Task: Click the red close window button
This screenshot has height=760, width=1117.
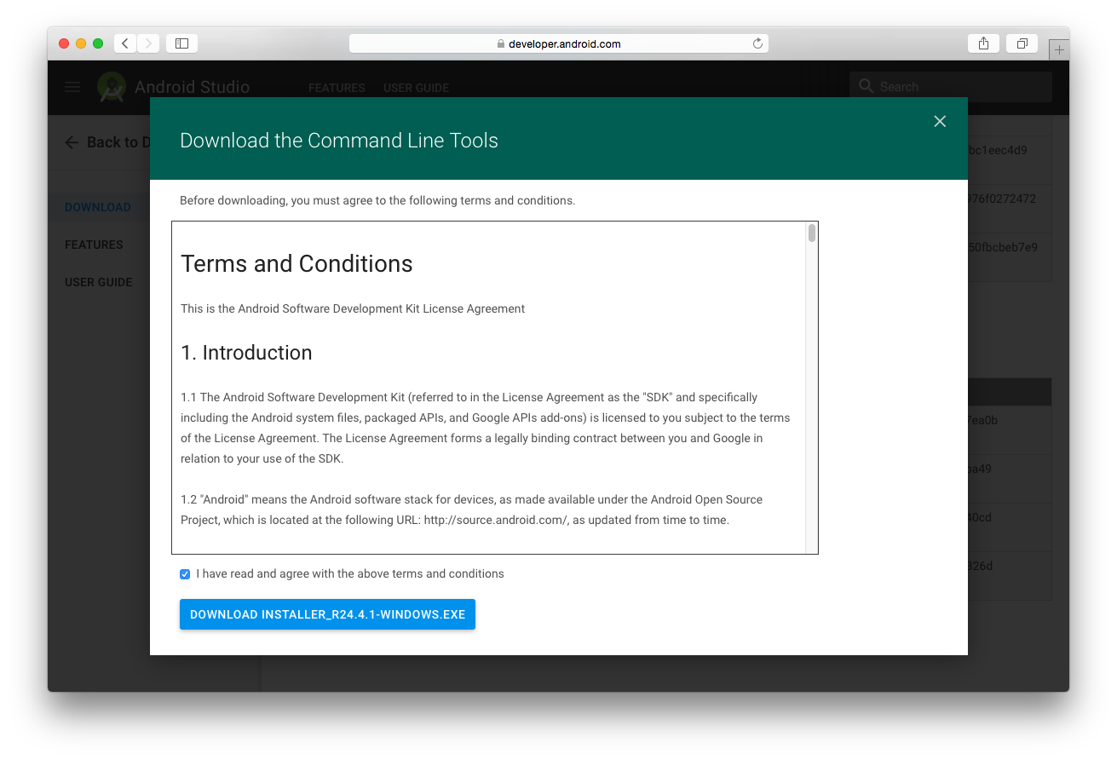Action: point(64,43)
